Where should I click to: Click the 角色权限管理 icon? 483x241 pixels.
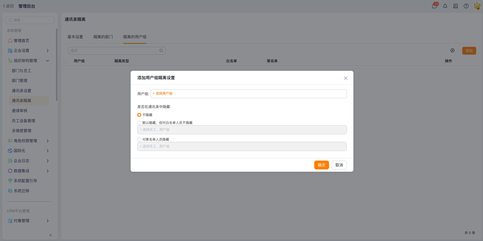10,141
